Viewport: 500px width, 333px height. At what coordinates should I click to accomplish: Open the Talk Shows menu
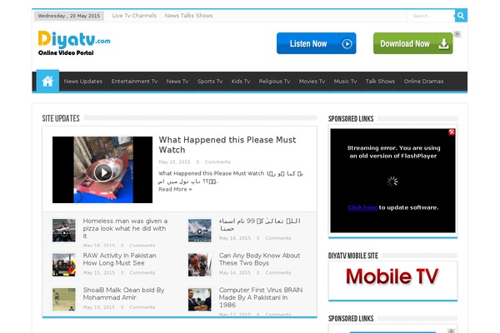pos(380,82)
